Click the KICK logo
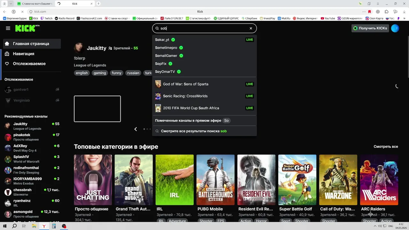 pos(27,28)
